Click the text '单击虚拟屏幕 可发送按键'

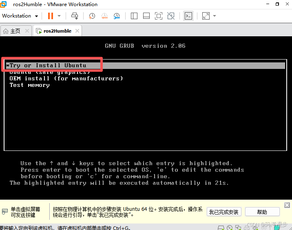coord(26,212)
